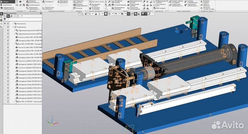The width and height of the screenshot is (248, 134).
Task: Toggle the state marker for Винт M4 x 12 Кронштейн
Action: [x=8, y=101]
